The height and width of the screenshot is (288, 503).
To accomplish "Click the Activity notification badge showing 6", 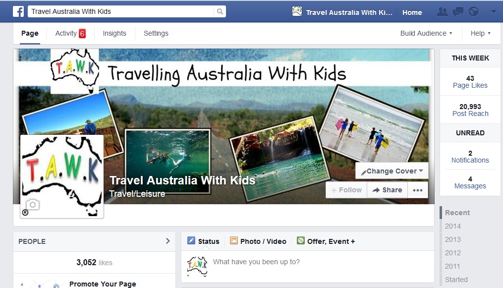I will coord(82,33).
